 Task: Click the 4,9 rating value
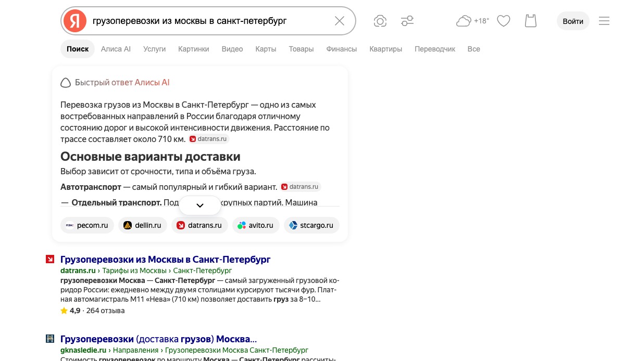(75, 311)
